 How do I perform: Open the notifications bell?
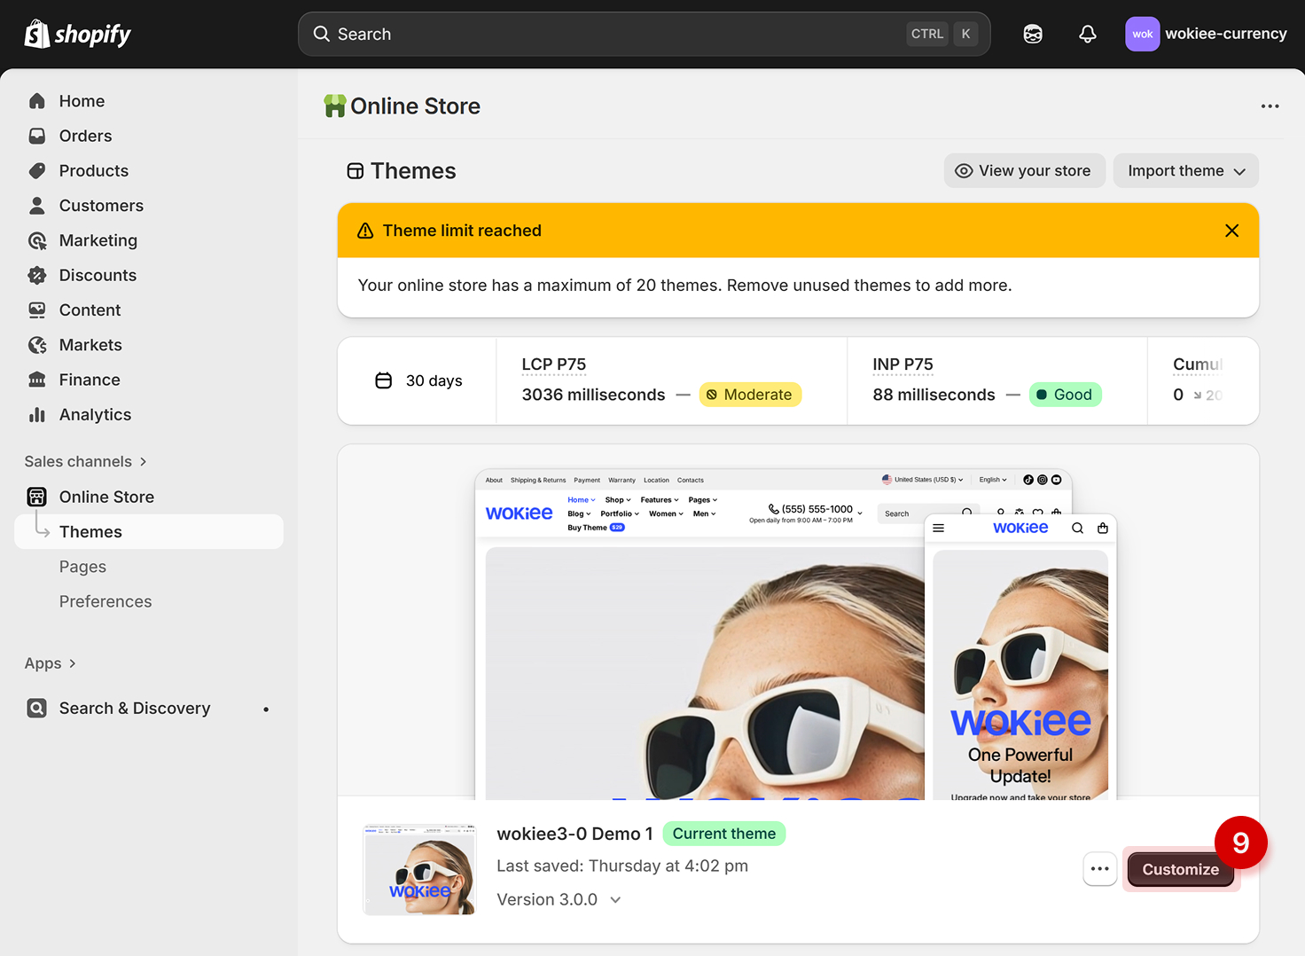click(x=1087, y=34)
